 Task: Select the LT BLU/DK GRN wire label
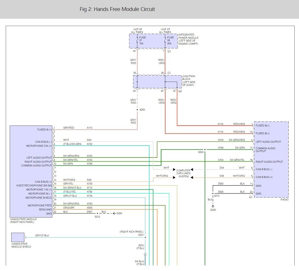pyautogui.click(x=72, y=144)
